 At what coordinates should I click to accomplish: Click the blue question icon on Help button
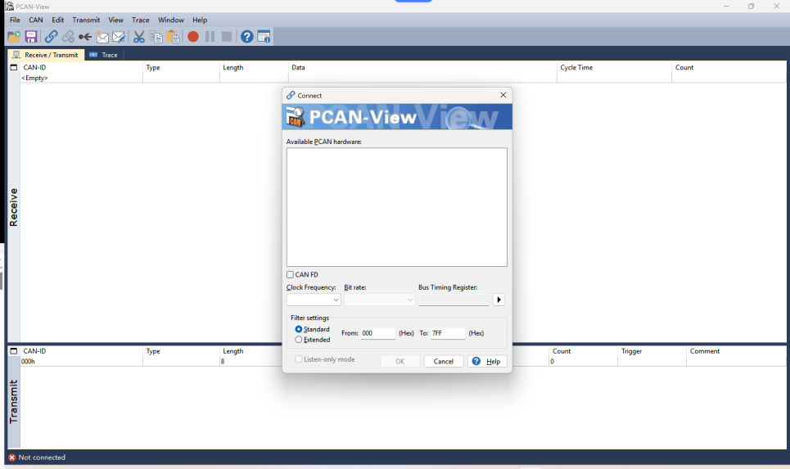(x=476, y=361)
